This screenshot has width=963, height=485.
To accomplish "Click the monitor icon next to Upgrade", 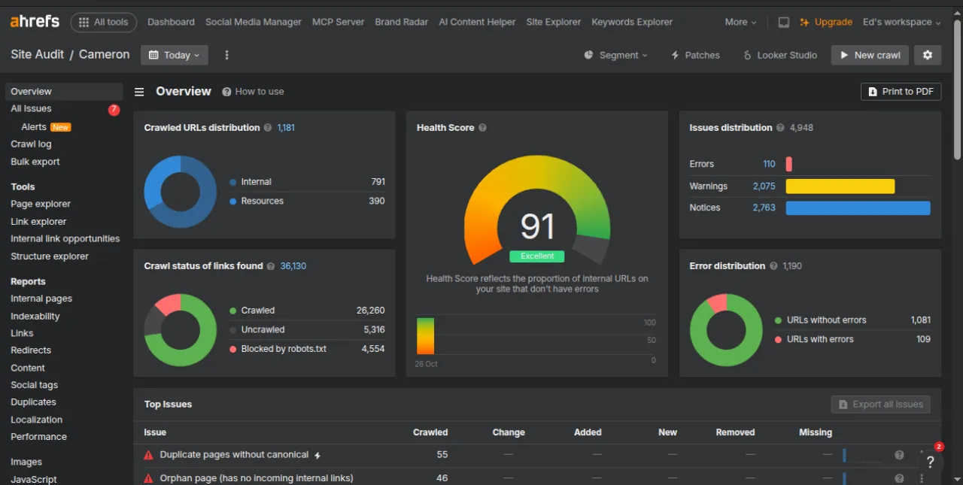I will pyautogui.click(x=784, y=22).
